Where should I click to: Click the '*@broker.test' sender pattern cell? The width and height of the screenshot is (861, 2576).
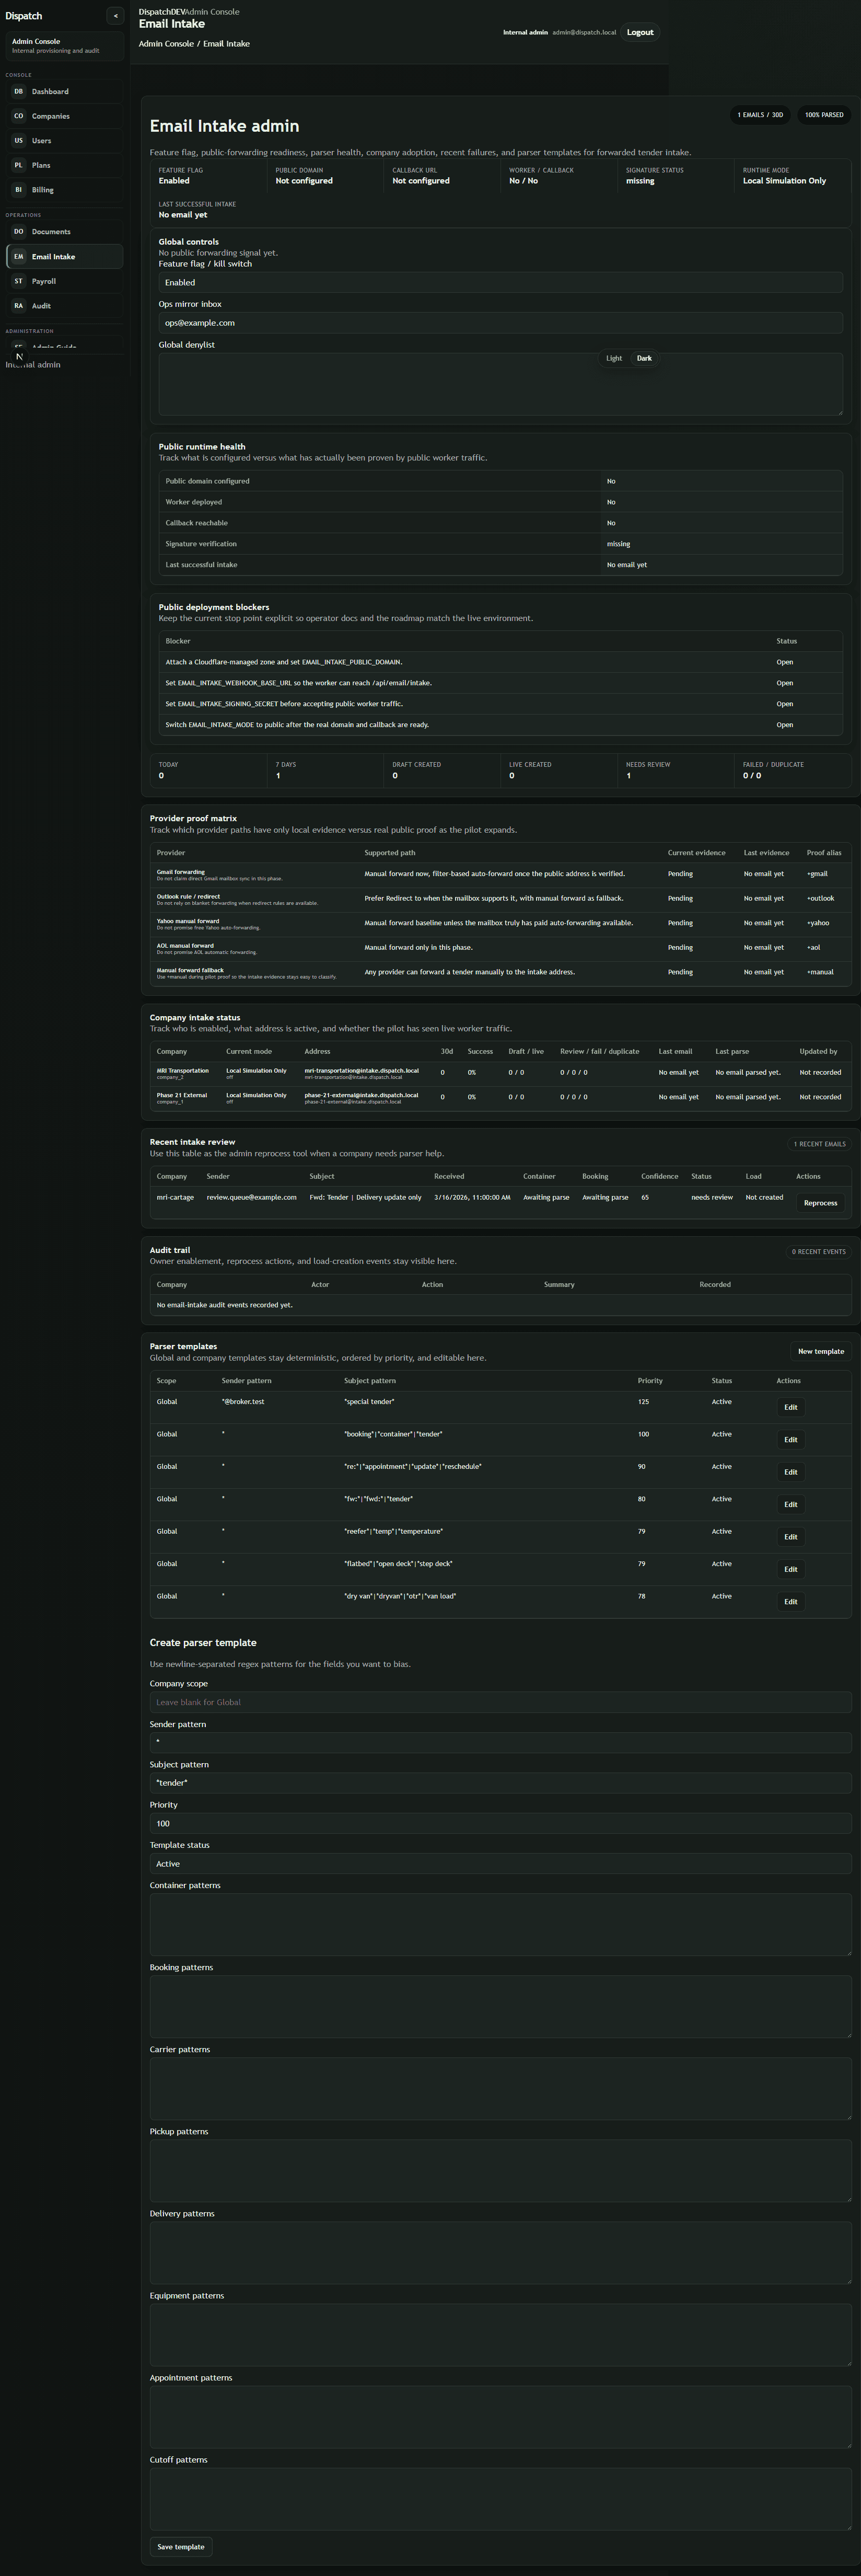(243, 1402)
